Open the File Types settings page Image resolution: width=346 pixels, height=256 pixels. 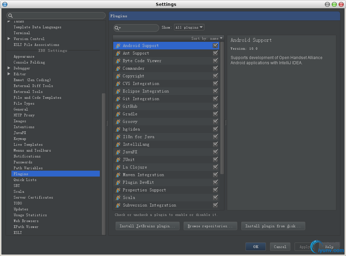24,103
